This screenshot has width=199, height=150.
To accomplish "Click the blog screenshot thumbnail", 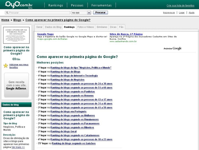I will pos(16,35).
